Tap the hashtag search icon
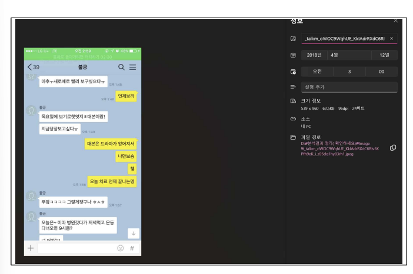The height and width of the screenshot is (274, 413). click(132, 248)
